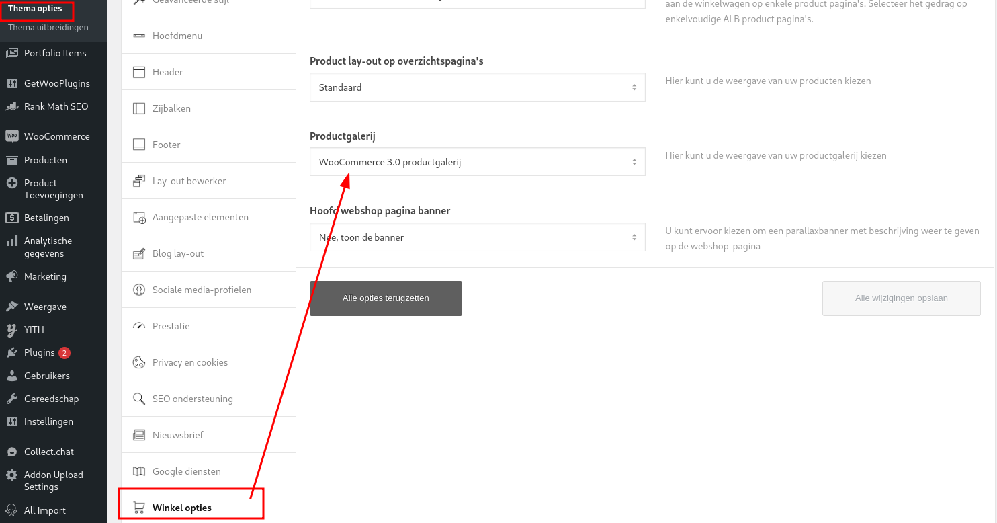Click the Winkel opties cart icon
The width and height of the screenshot is (997, 523).
(x=139, y=508)
